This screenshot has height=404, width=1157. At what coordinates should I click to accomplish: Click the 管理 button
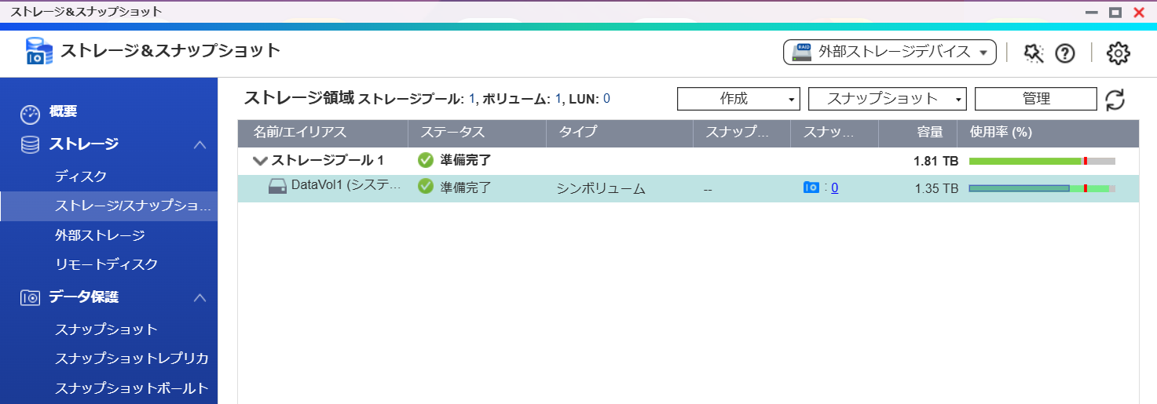[1035, 99]
